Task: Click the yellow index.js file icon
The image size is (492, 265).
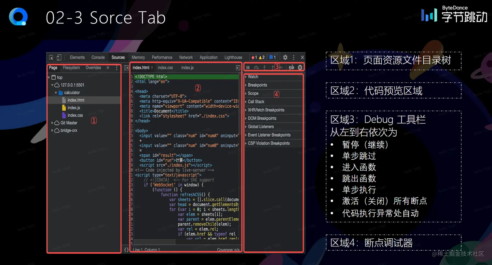Action: click(x=64, y=108)
